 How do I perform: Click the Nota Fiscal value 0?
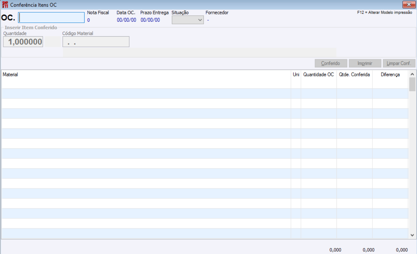click(88, 20)
